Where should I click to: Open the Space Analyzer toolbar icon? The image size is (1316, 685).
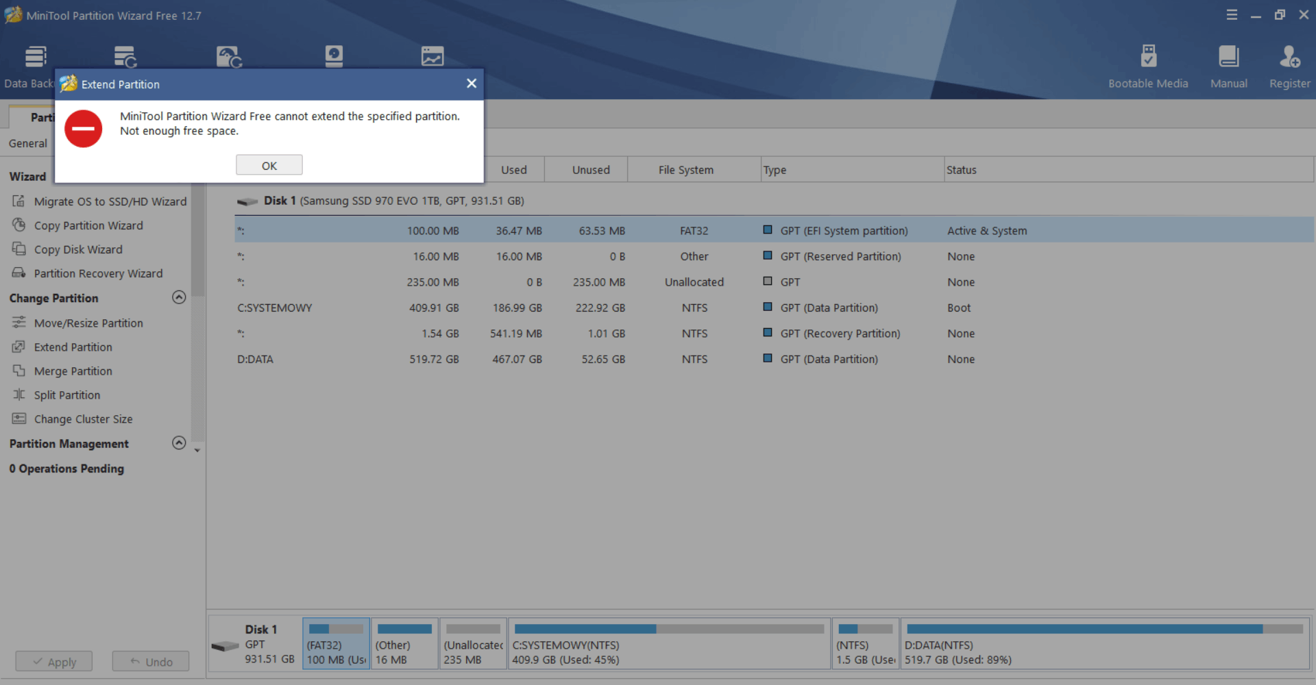point(432,57)
